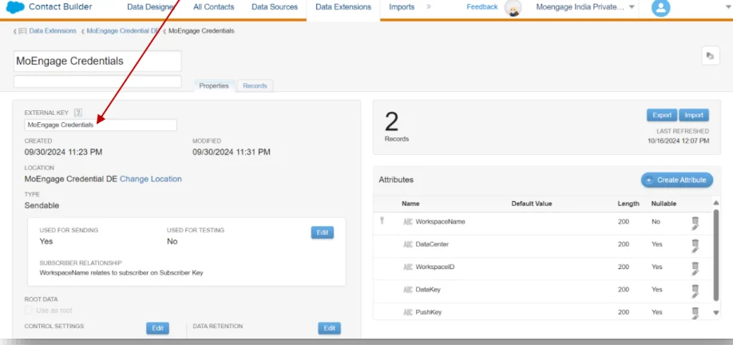733x345 pixels.
Task: Delete the DataKey attribute via trash icon
Action: [695, 288]
